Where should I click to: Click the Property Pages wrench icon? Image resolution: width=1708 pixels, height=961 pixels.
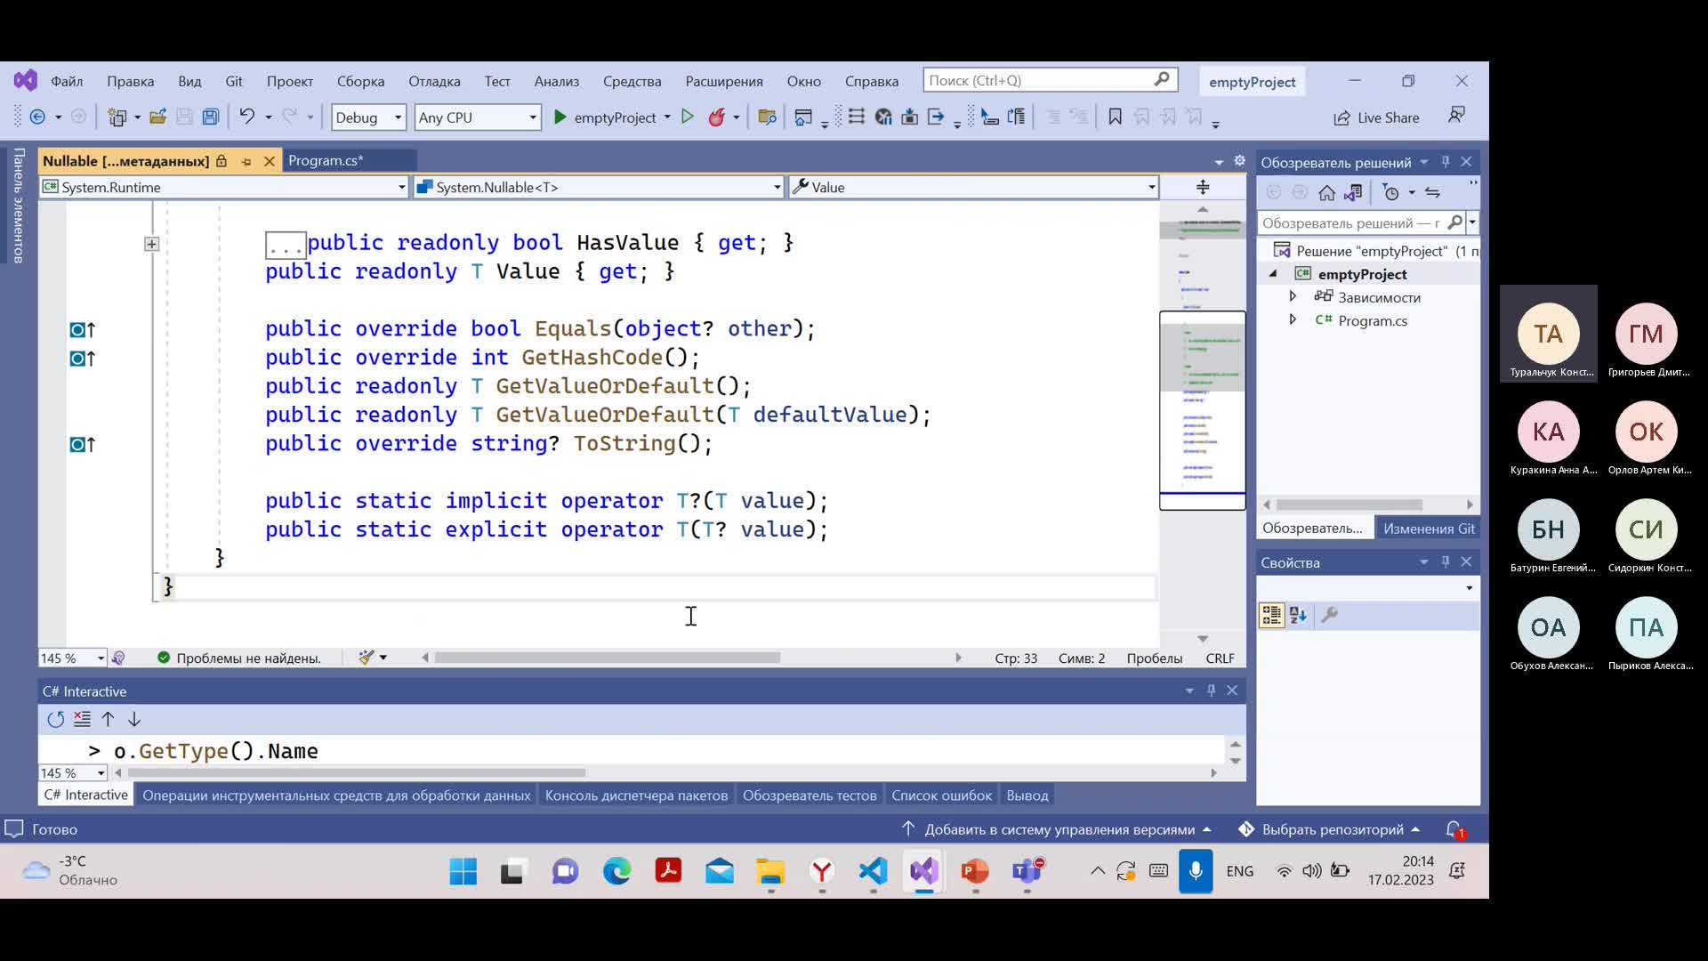1330,615
